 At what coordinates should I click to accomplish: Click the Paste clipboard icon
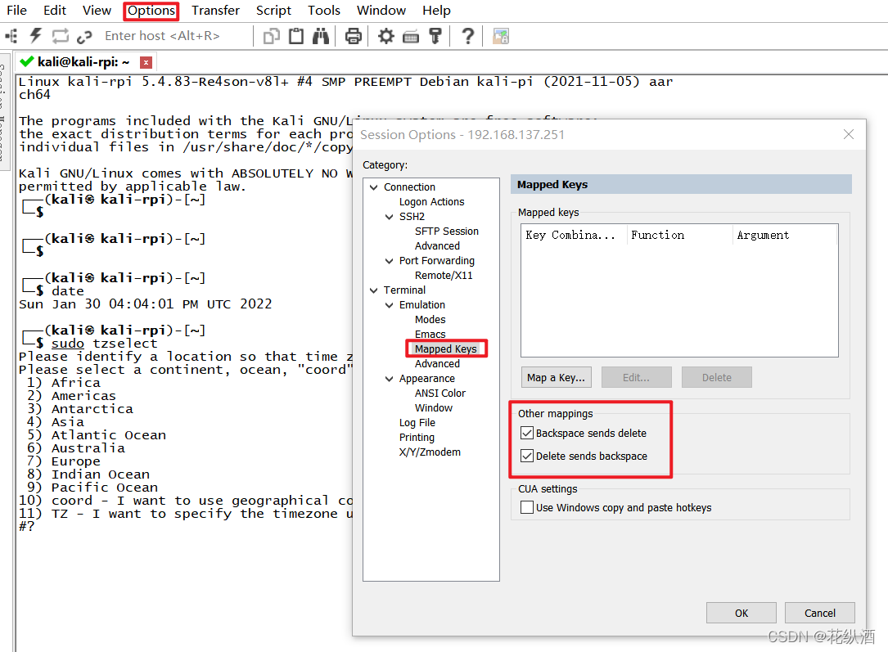pos(296,36)
